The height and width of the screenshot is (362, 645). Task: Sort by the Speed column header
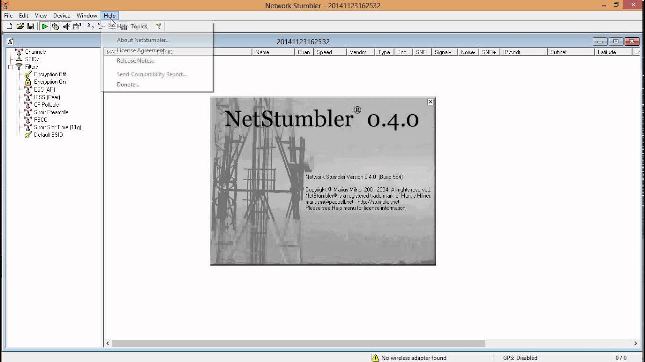pos(330,52)
